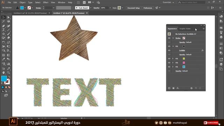This screenshot has width=224, height=126.
Task: Click Add New Fill in Appearance panel
Action: click(174, 88)
